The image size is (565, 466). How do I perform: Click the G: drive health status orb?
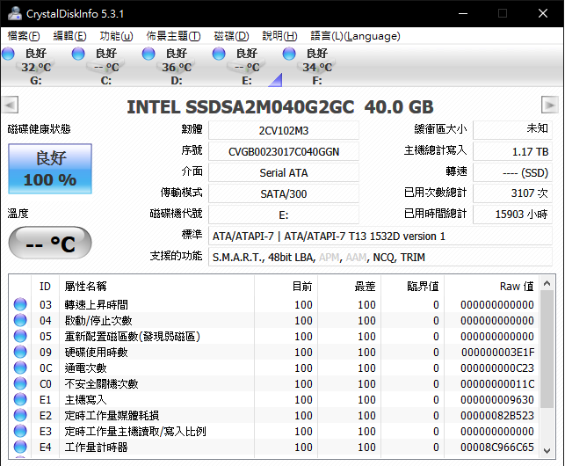tap(8, 54)
